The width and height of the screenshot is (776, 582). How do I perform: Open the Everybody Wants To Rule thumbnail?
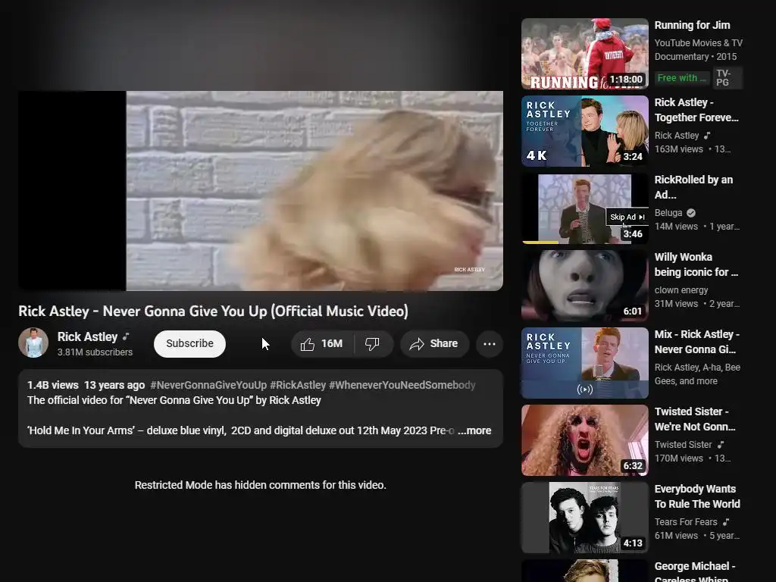pos(585,518)
